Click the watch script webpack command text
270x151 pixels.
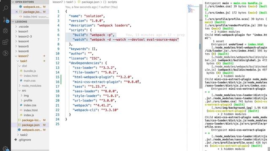134,39
